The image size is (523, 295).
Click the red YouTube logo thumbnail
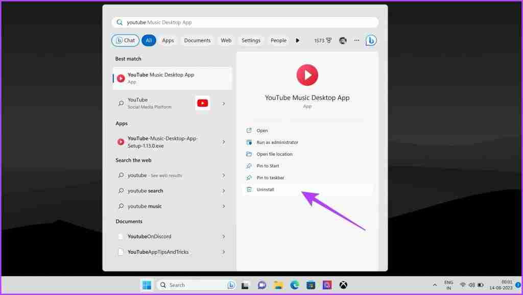(202, 103)
